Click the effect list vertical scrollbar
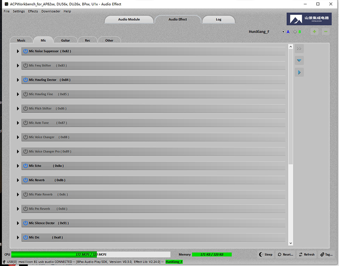 (x=291, y=106)
